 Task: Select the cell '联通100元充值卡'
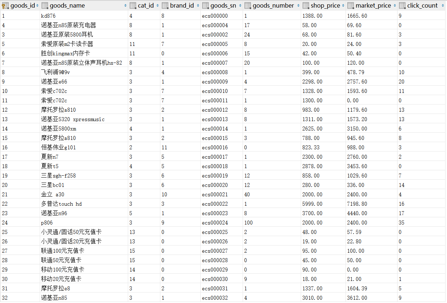tap(63, 251)
